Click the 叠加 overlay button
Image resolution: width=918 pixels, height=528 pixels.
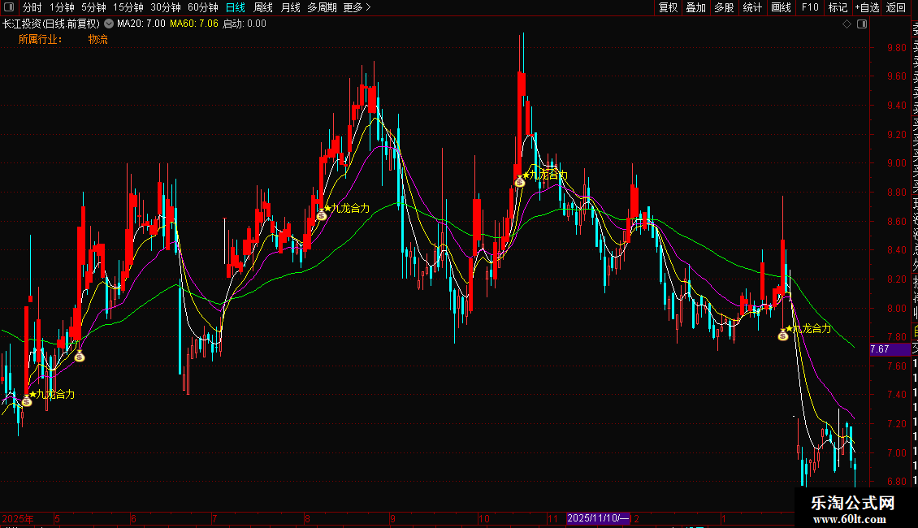pyautogui.click(x=696, y=7)
